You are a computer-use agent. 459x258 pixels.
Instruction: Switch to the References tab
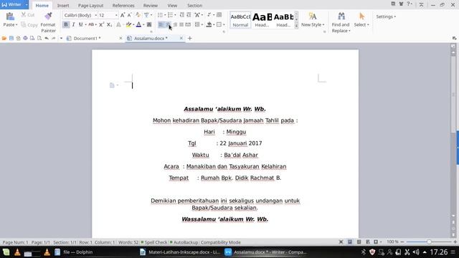point(123,6)
